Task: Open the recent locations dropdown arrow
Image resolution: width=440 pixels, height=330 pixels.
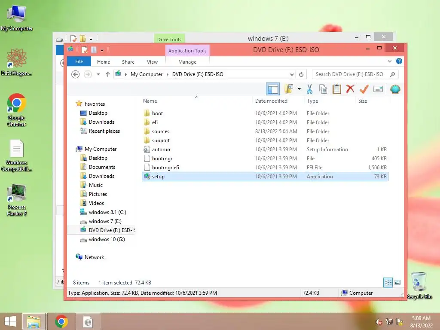Action: tap(98, 74)
